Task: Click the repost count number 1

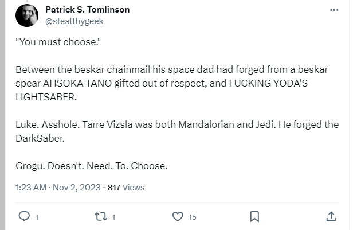Action: [113, 217]
